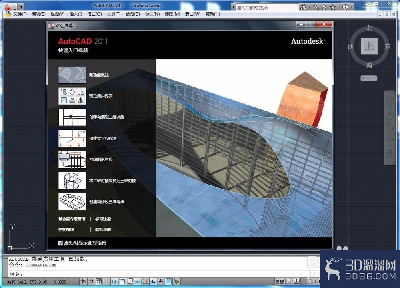Uncheck 启动时显示此对话框 checkbox
Image resolution: width=400 pixels, height=288 pixels.
[x=60, y=243]
